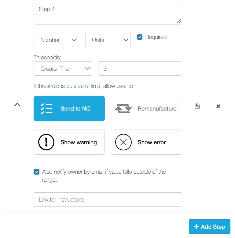Click the plus icon on Add Step

tap(196, 227)
